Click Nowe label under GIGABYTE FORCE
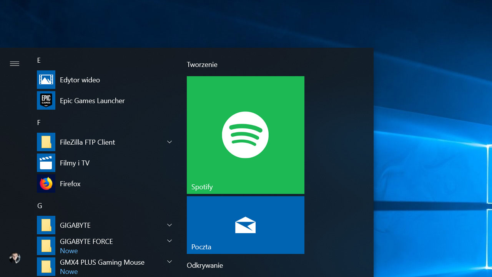This screenshot has width=492, height=277. click(x=69, y=250)
